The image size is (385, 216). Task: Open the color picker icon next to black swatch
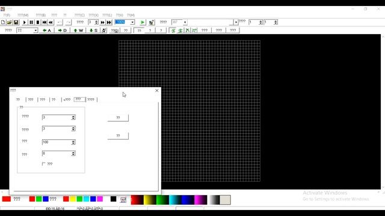point(123,200)
